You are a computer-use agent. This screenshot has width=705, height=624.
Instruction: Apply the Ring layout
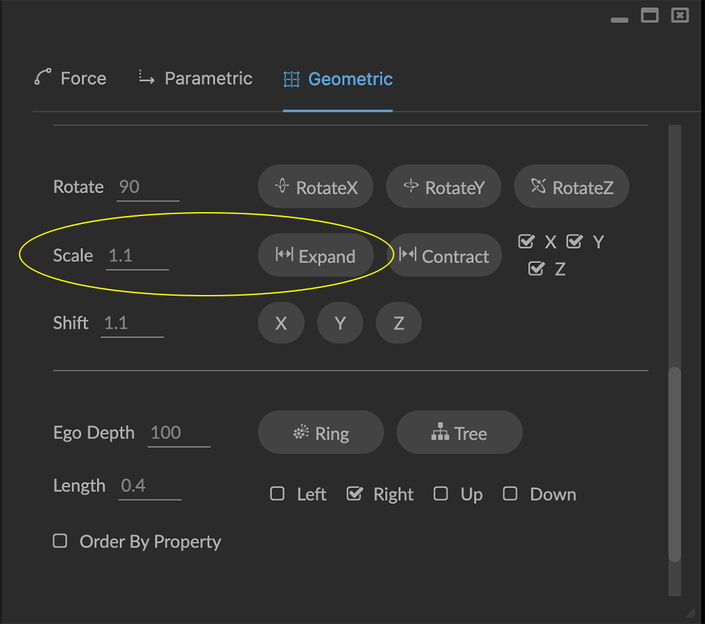(x=321, y=433)
